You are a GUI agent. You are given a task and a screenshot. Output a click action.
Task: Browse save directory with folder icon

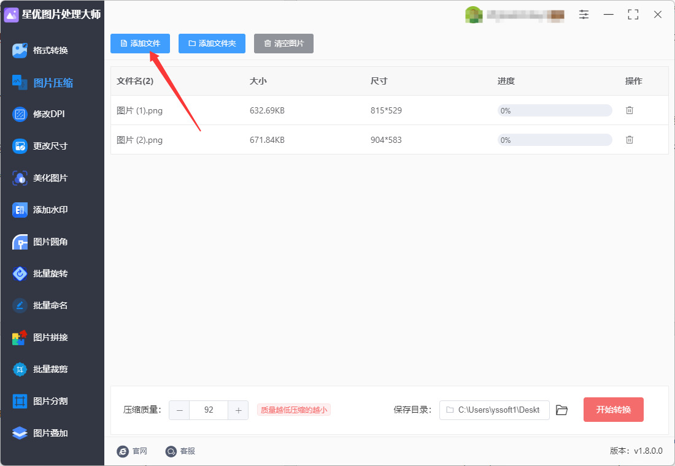pyautogui.click(x=561, y=410)
